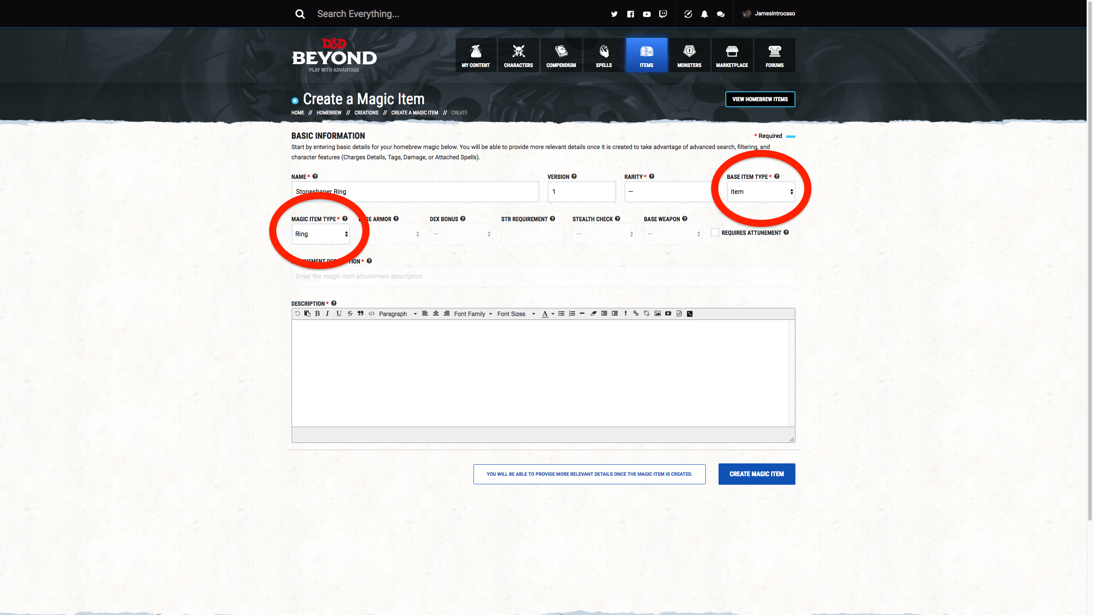
Task: Click the Str Requirement help icon
Action: (552, 219)
